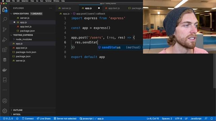The width and height of the screenshot is (216, 121).
Task: Click the Connect status bar button
Action: coord(28,119)
